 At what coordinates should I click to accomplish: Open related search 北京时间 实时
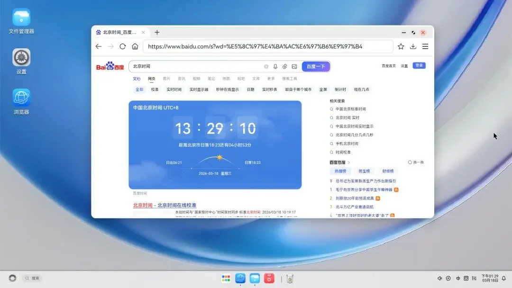(x=347, y=118)
